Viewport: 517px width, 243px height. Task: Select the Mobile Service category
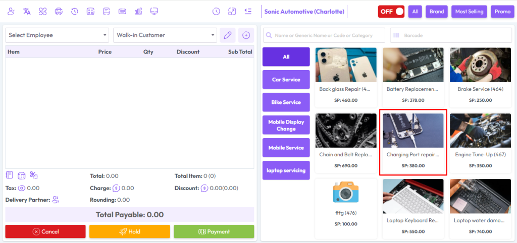(286, 148)
